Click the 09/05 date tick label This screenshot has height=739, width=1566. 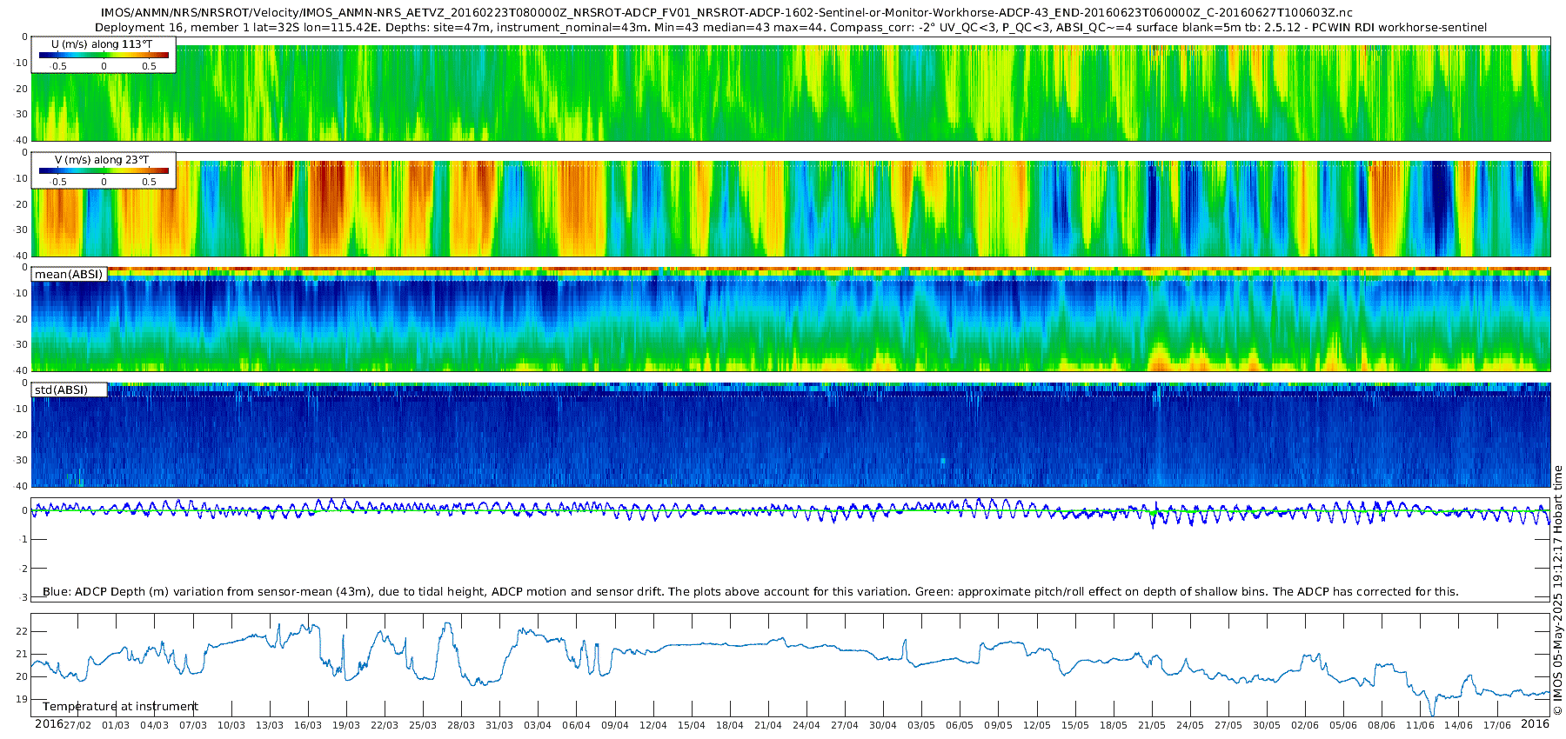[x=998, y=725]
